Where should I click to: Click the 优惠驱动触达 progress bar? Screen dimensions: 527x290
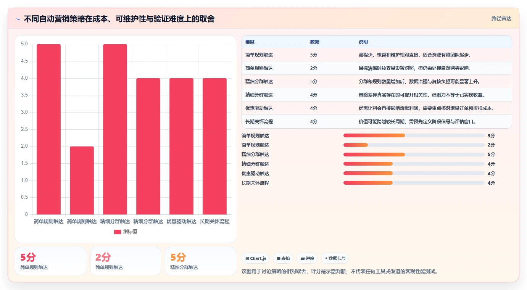point(414,173)
